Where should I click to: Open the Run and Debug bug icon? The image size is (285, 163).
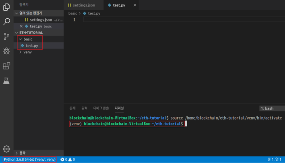click(7, 51)
